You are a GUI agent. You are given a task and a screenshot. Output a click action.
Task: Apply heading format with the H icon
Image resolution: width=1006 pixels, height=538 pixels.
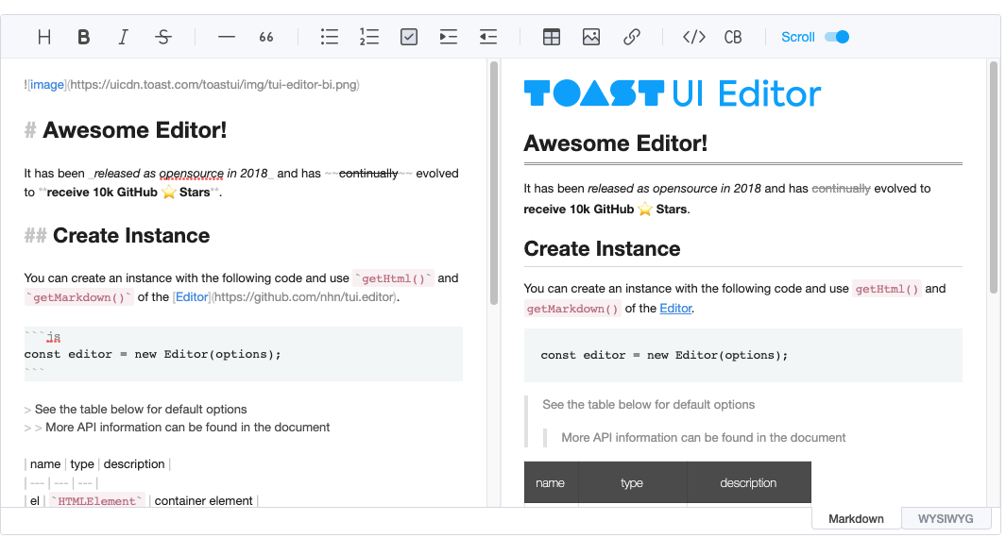[x=44, y=37]
